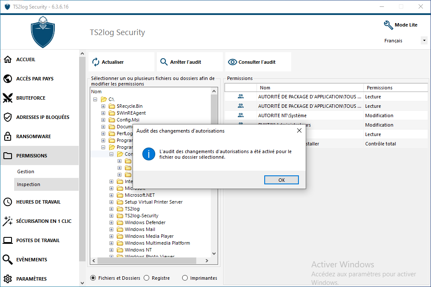This screenshot has height=287, width=431.
Task: Click the info icon in the audit dialog
Action: [x=149, y=154]
